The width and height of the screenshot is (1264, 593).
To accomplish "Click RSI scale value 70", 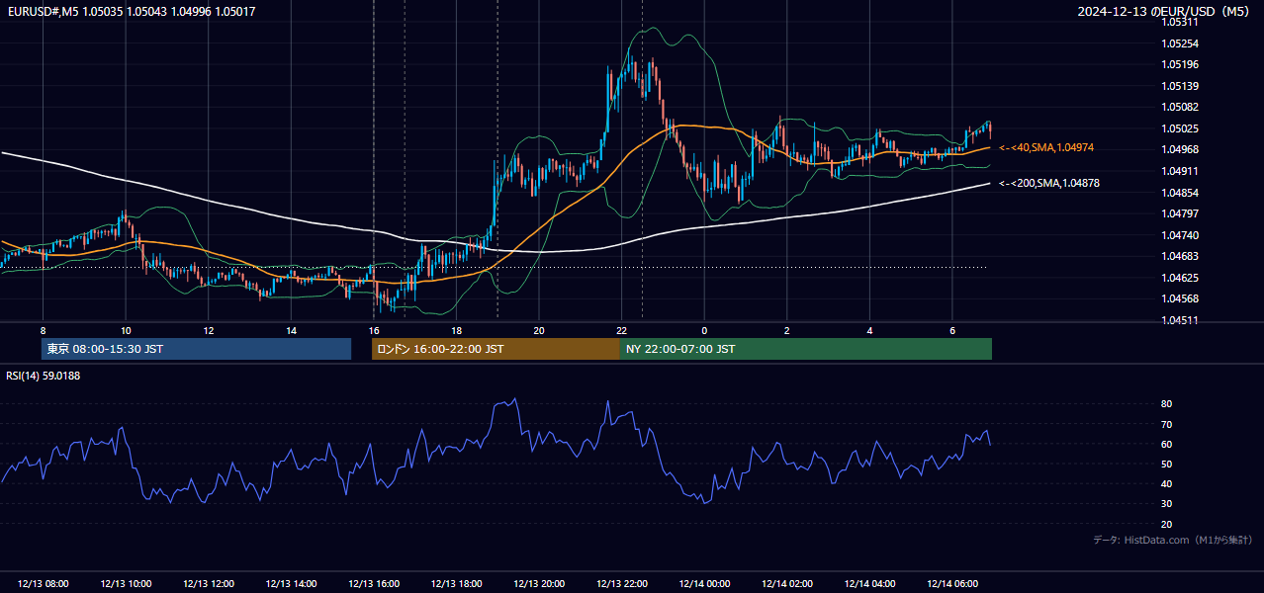I will (x=1167, y=424).
